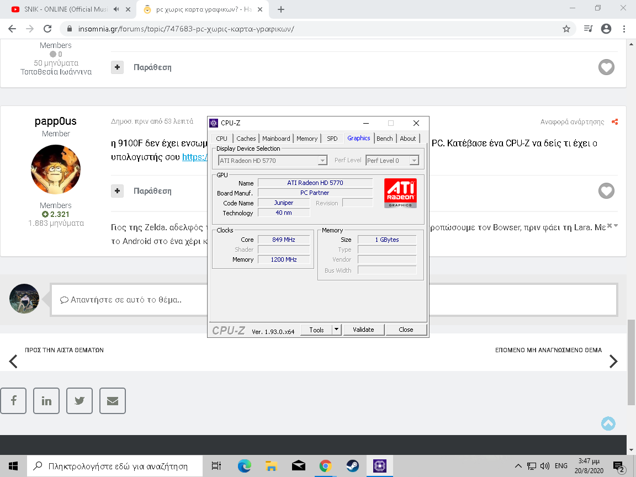Open the Chrome three-dot menu
The height and width of the screenshot is (477, 636).
(x=624, y=29)
